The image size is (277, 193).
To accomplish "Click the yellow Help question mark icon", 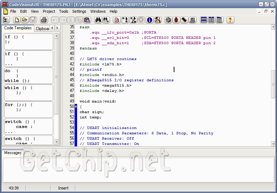I will (x=230, y=20).
